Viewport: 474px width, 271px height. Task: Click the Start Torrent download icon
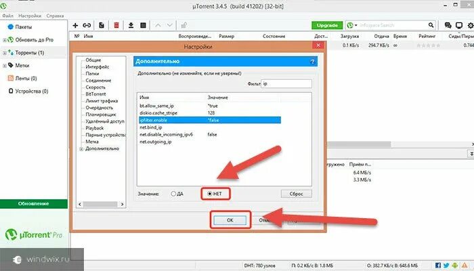pyautogui.click(x=131, y=26)
